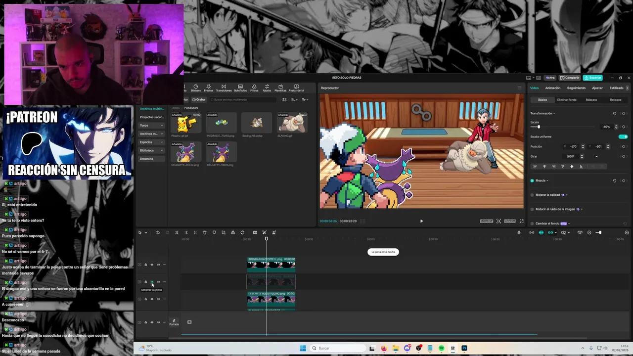This screenshot has height=356, width=633.
Task: Mute the DELCATTY clip track audio
Action: pos(158,299)
